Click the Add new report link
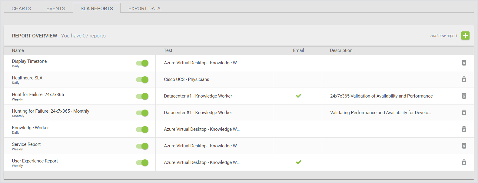This screenshot has height=183, width=478. pyautogui.click(x=443, y=36)
